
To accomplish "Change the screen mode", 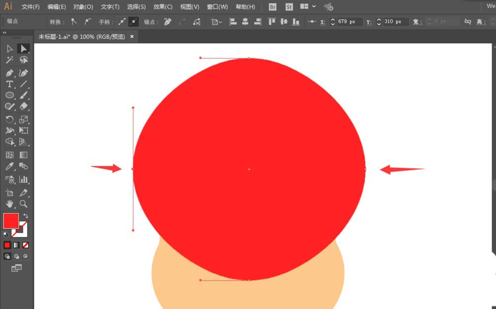I will click(16, 268).
